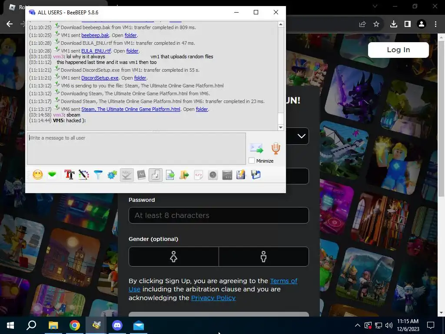Click chat scrollbar up arrow

point(281,24)
